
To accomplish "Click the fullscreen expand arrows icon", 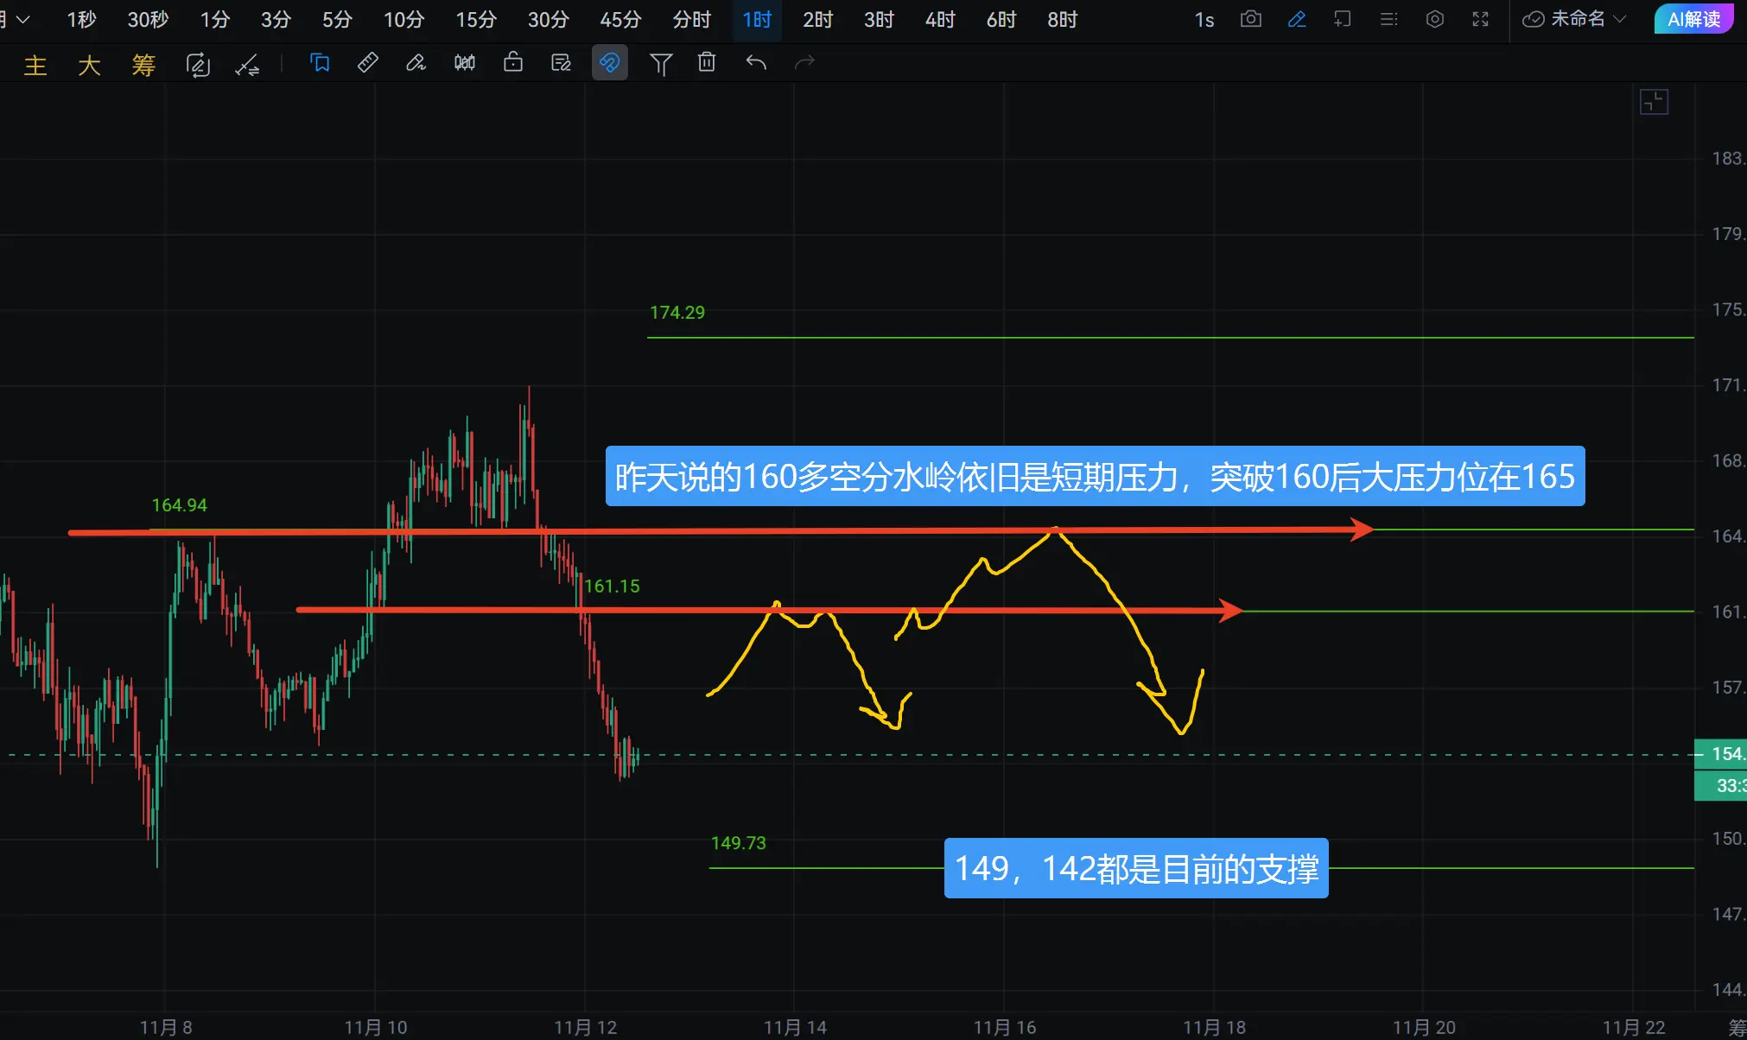I will pyautogui.click(x=1480, y=19).
